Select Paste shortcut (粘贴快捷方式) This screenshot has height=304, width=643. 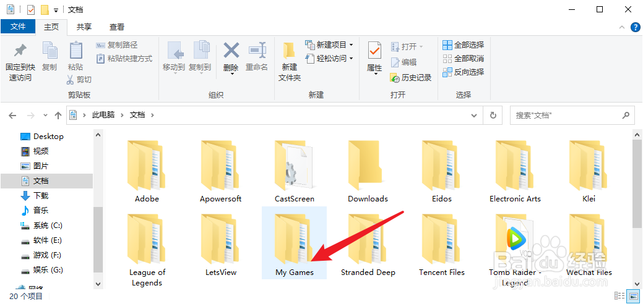[124, 59]
